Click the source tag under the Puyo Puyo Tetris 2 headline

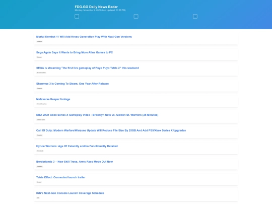(41, 73)
